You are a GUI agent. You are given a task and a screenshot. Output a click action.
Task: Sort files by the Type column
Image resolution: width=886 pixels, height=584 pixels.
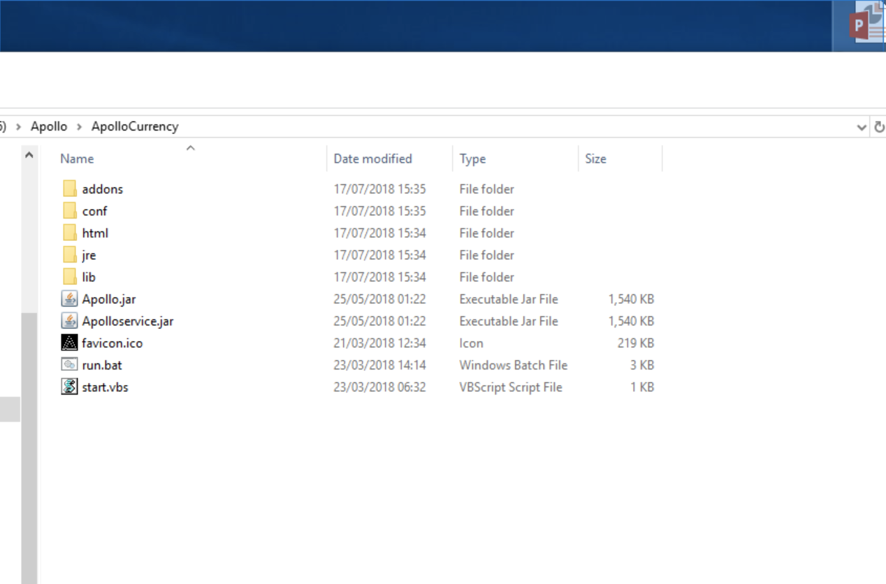[472, 159]
